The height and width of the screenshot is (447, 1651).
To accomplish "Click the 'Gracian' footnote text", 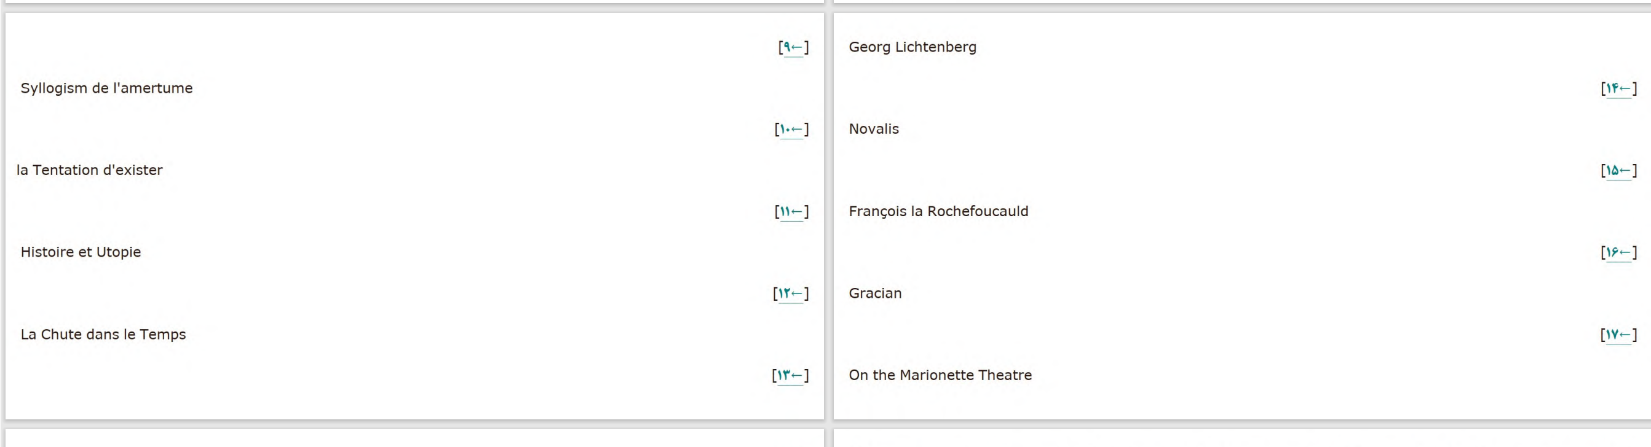I will click(x=876, y=293).
